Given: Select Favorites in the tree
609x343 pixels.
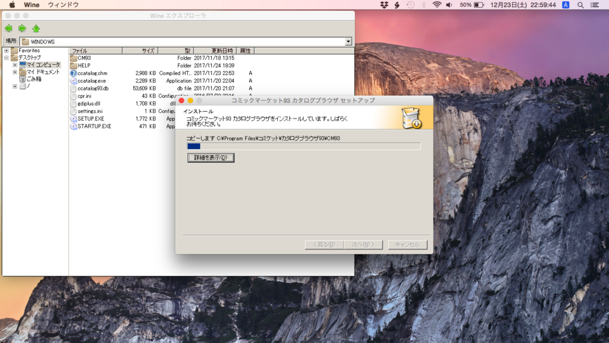Looking at the screenshot, I should tap(29, 51).
